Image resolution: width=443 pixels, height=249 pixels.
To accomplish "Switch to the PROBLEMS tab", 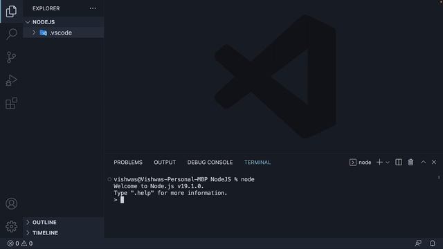I will coord(128,163).
